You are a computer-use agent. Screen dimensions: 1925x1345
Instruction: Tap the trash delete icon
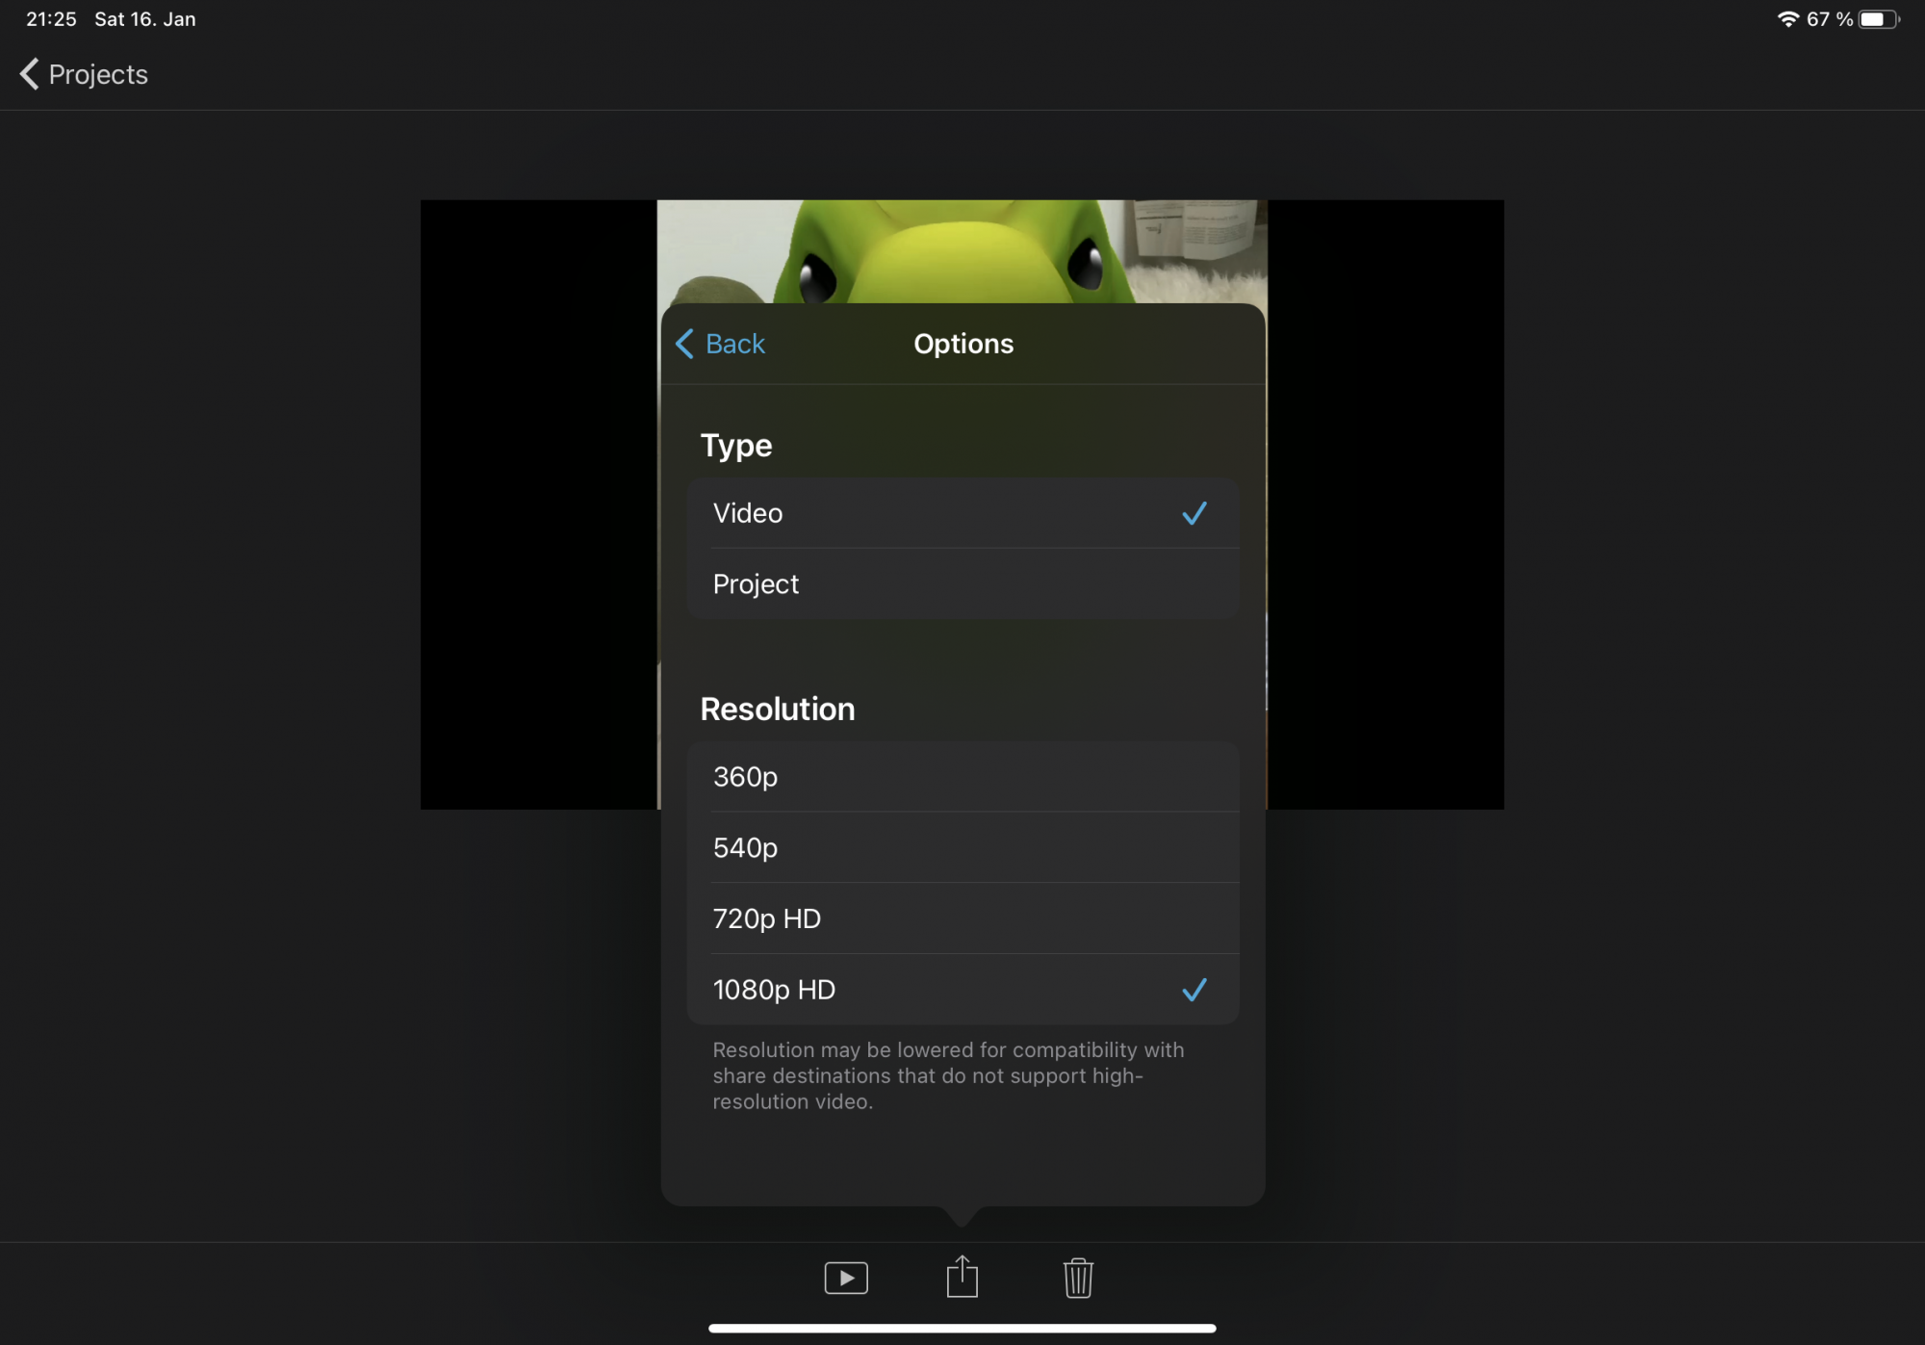(1078, 1278)
